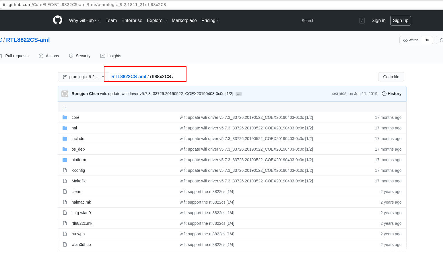Open the wlan0dhcp file name
The width and height of the screenshot is (443, 266).
(x=81, y=245)
